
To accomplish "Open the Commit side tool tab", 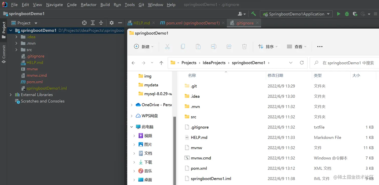I will coord(4,54).
